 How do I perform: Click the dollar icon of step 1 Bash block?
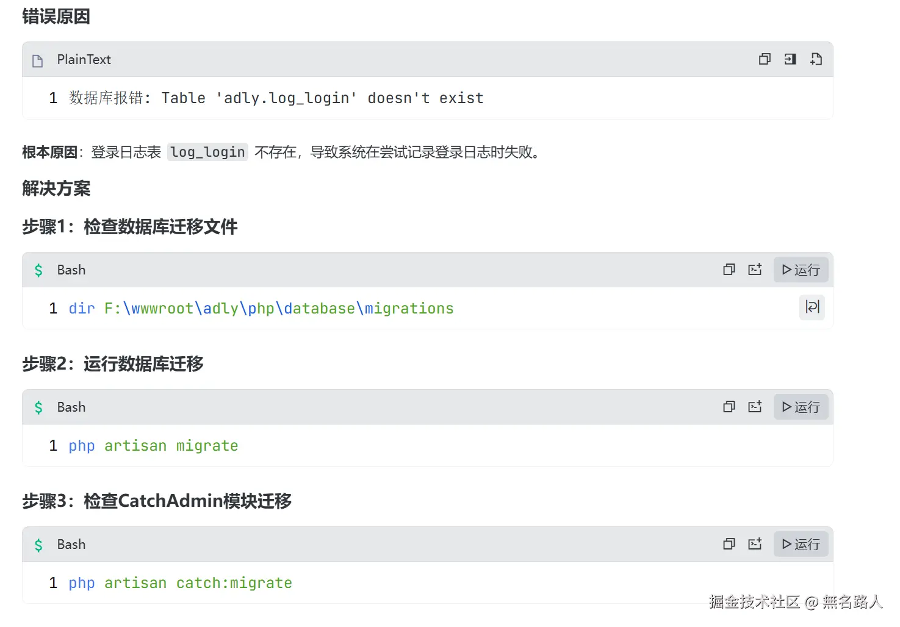[38, 270]
